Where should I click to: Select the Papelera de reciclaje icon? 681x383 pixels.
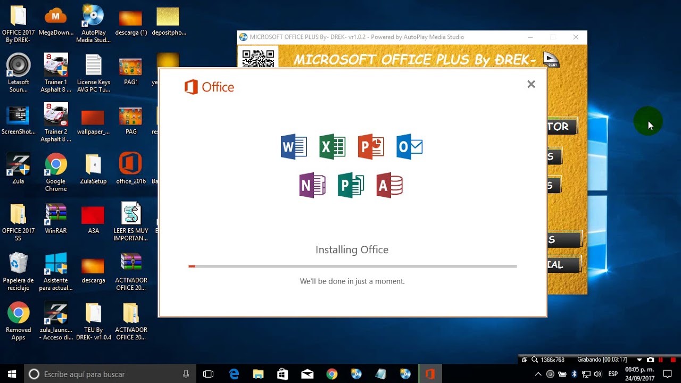(18, 272)
